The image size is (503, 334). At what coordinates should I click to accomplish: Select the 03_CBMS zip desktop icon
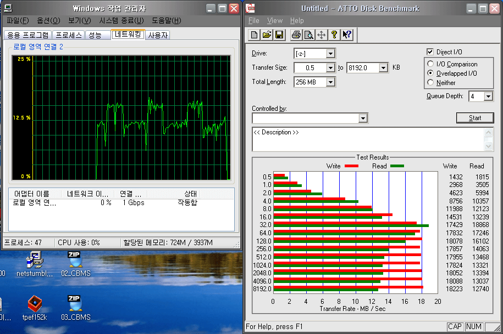[76, 308]
